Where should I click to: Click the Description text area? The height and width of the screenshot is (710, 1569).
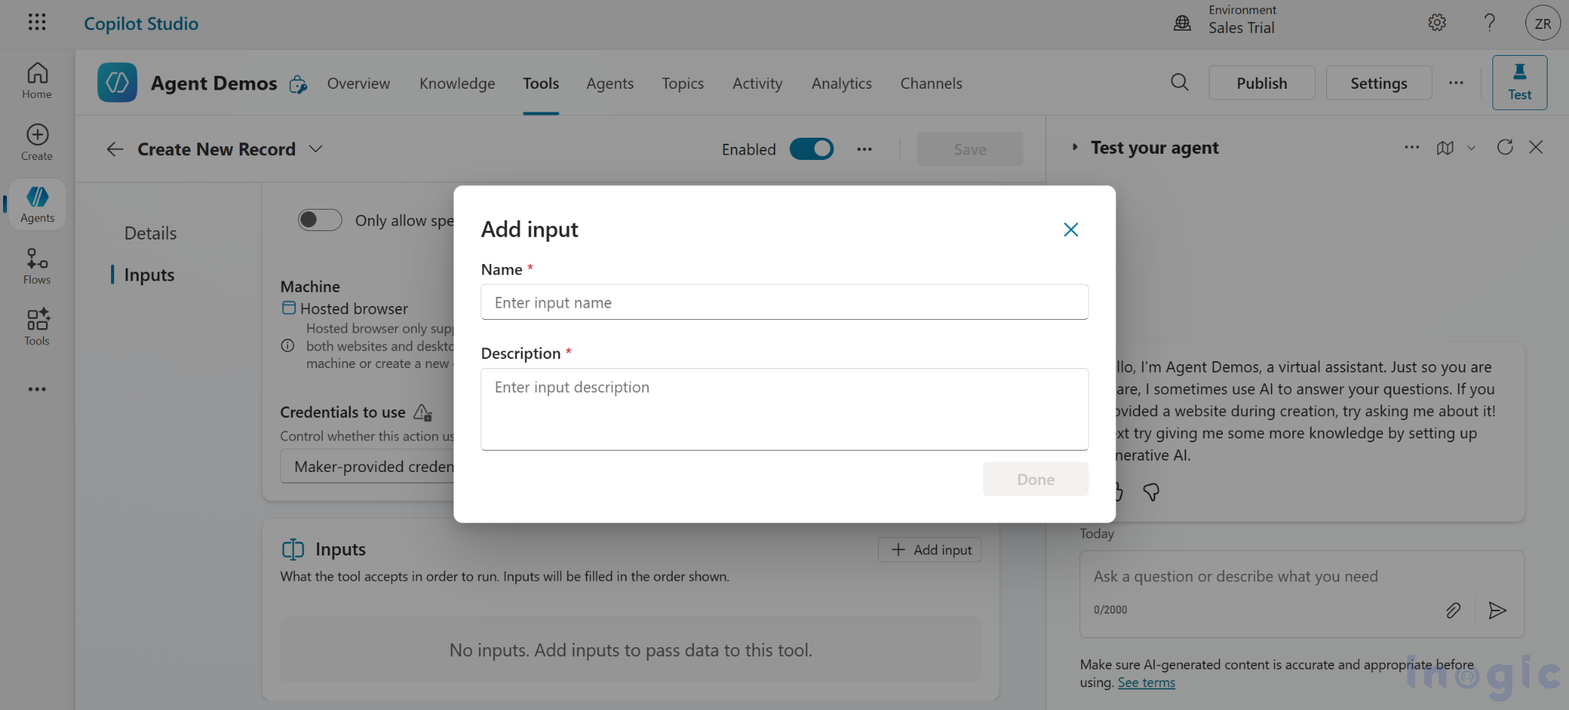click(784, 409)
